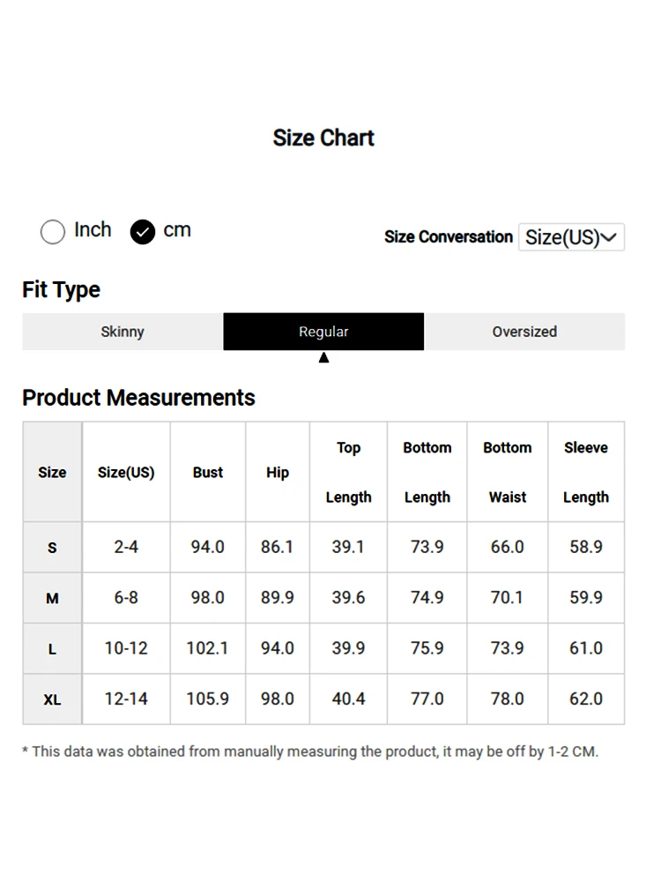
Task: Click the triangle marker under the Regular tab
Action: [323, 357]
